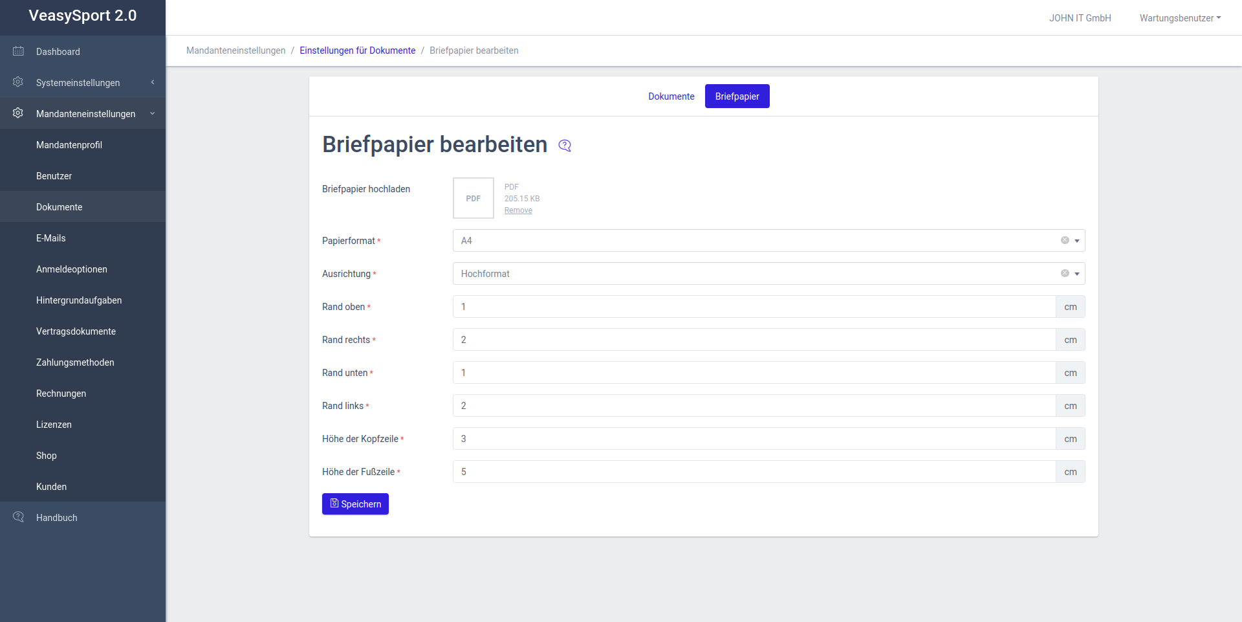Screen dimensions: 1242x622
Task: Focus the Rand oben input field
Action: (x=754, y=307)
